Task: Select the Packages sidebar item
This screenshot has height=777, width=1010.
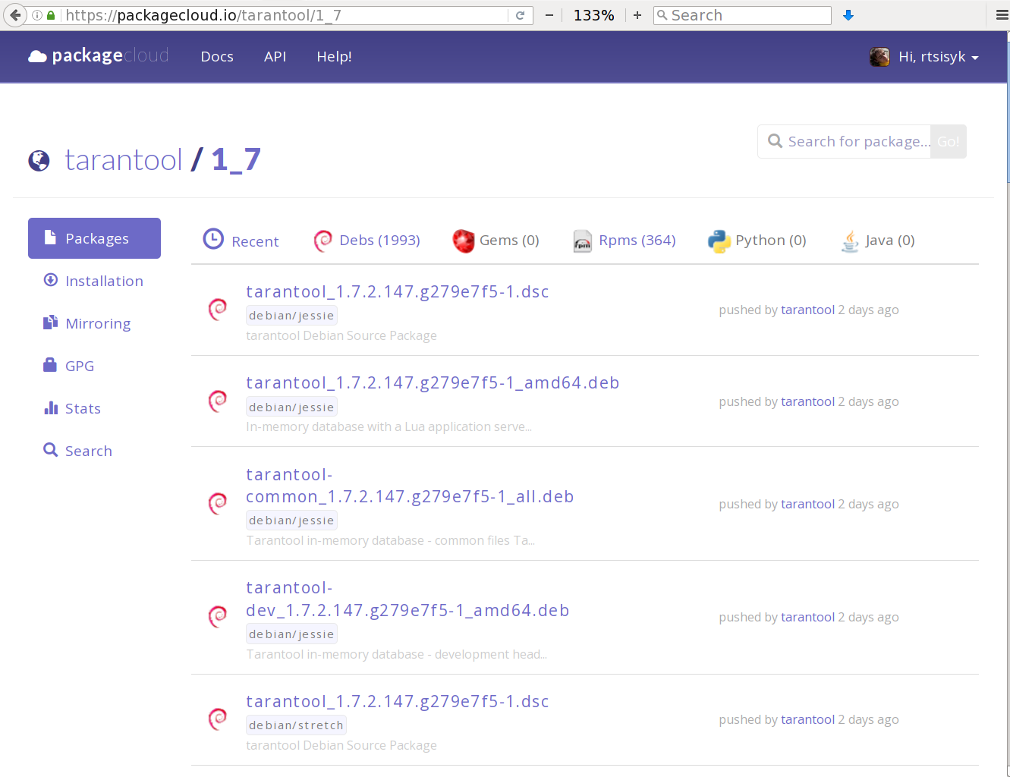Action: 94,238
